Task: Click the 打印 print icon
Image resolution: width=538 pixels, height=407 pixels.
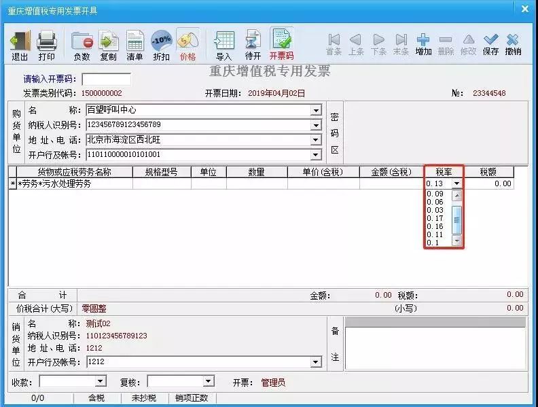Action: coord(46,45)
